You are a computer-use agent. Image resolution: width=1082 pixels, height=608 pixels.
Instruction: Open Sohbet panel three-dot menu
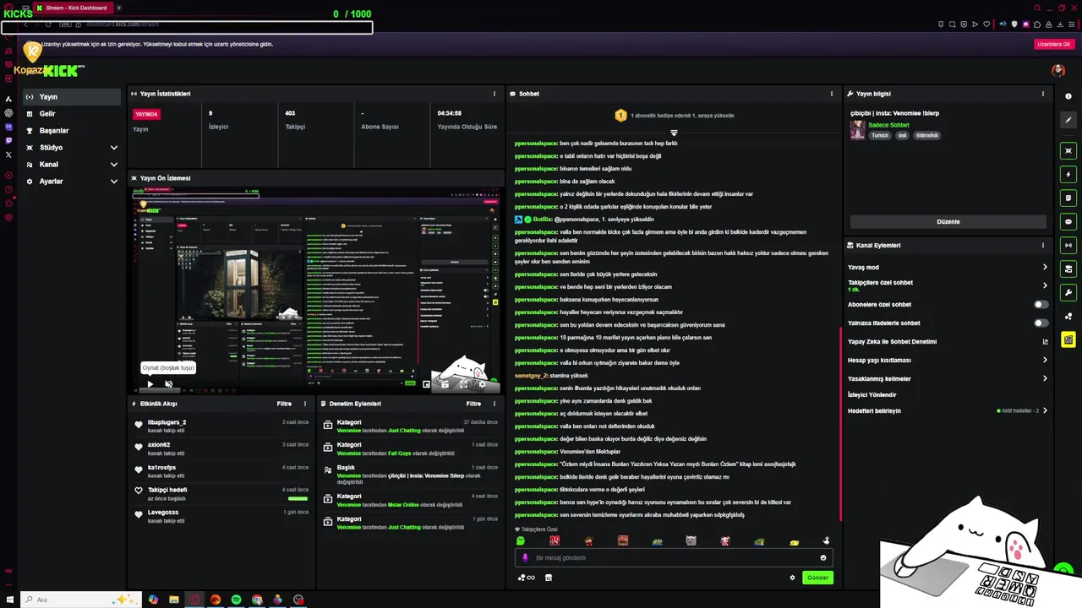[832, 94]
